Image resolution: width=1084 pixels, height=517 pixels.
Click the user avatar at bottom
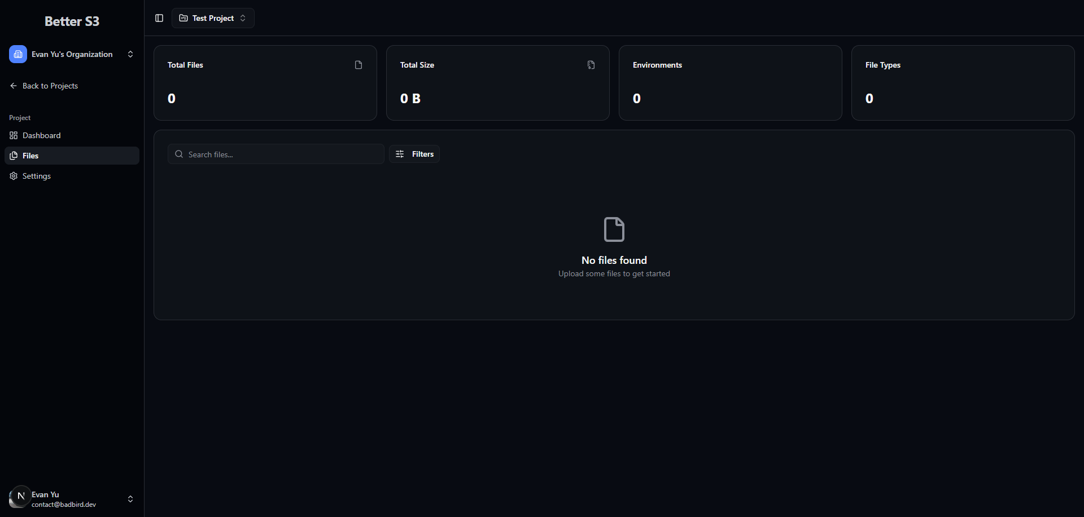[x=20, y=497]
